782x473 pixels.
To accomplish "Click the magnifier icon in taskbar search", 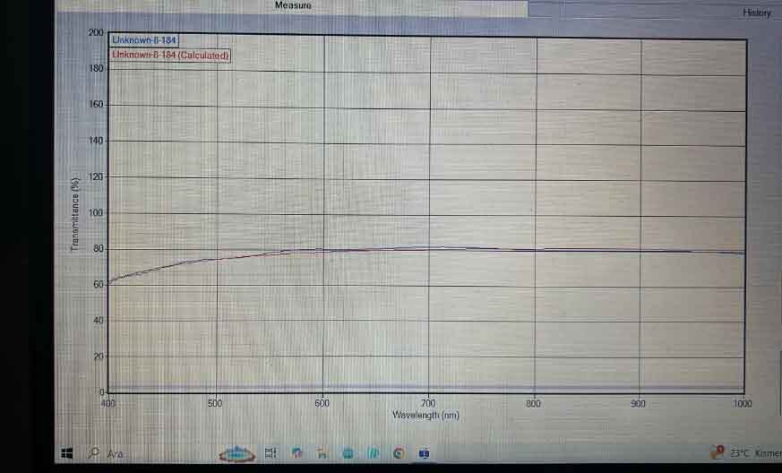I will (93, 454).
